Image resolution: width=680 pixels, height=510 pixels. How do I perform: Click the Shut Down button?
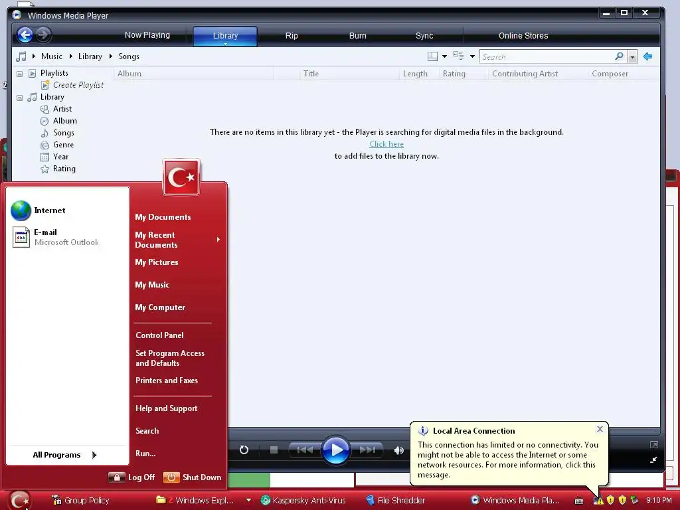[192, 477]
